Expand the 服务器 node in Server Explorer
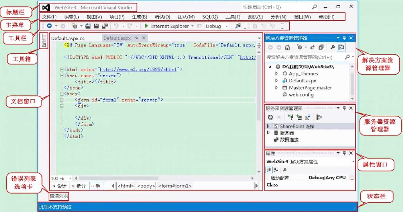 point(268,133)
